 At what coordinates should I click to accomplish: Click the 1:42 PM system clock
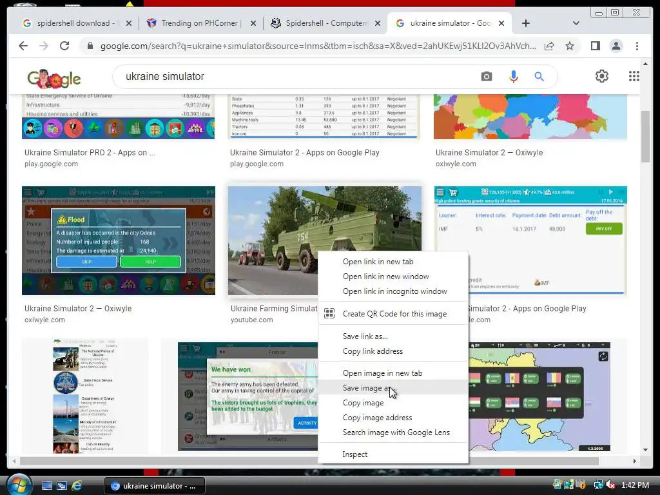pyautogui.click(x=635, y=485)
